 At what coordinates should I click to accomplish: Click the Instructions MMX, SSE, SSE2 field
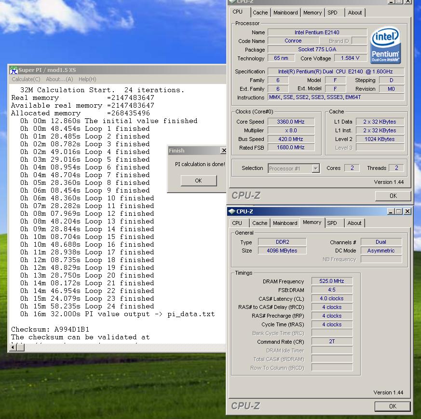[336, 97]
